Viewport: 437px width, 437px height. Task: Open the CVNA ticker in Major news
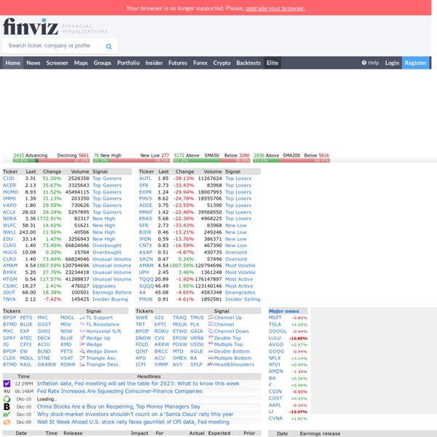(275, 418)
